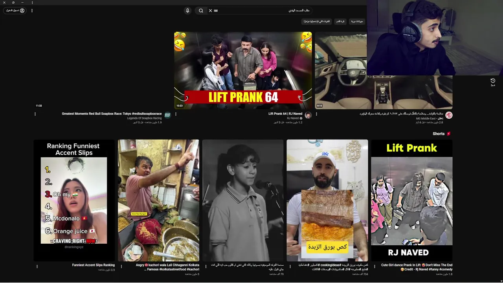Screen dimensions: 503x283
Task: Open the keyboard icon in the search box
Action: 216,11
